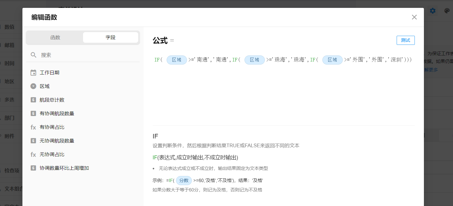The width and height of the screenshot is (453, 206).
Task: Click the fx icon beside 无协调占比
Action: (x=33, y=154)
